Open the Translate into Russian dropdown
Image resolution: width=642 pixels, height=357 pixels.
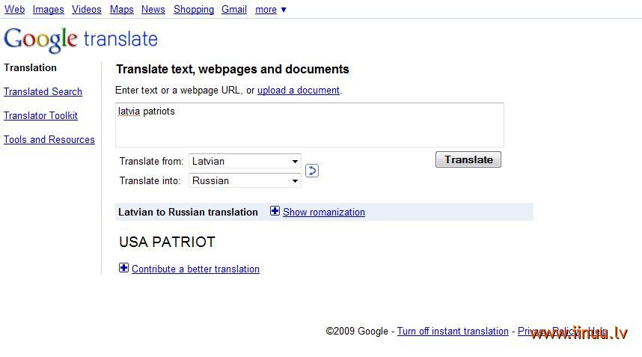245,180
